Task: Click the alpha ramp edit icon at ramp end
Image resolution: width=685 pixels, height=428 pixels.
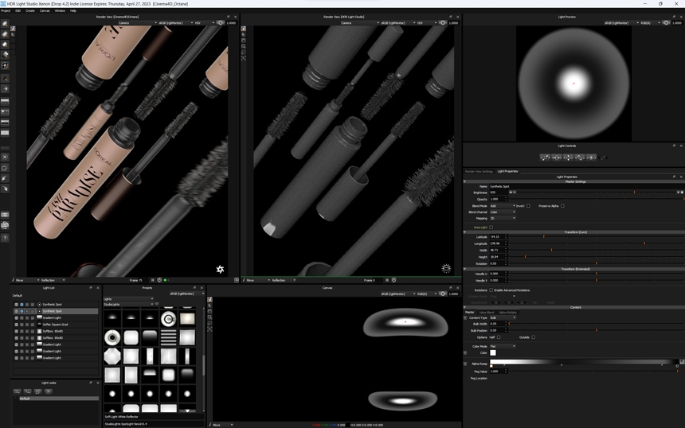Action: pos(682,362)
